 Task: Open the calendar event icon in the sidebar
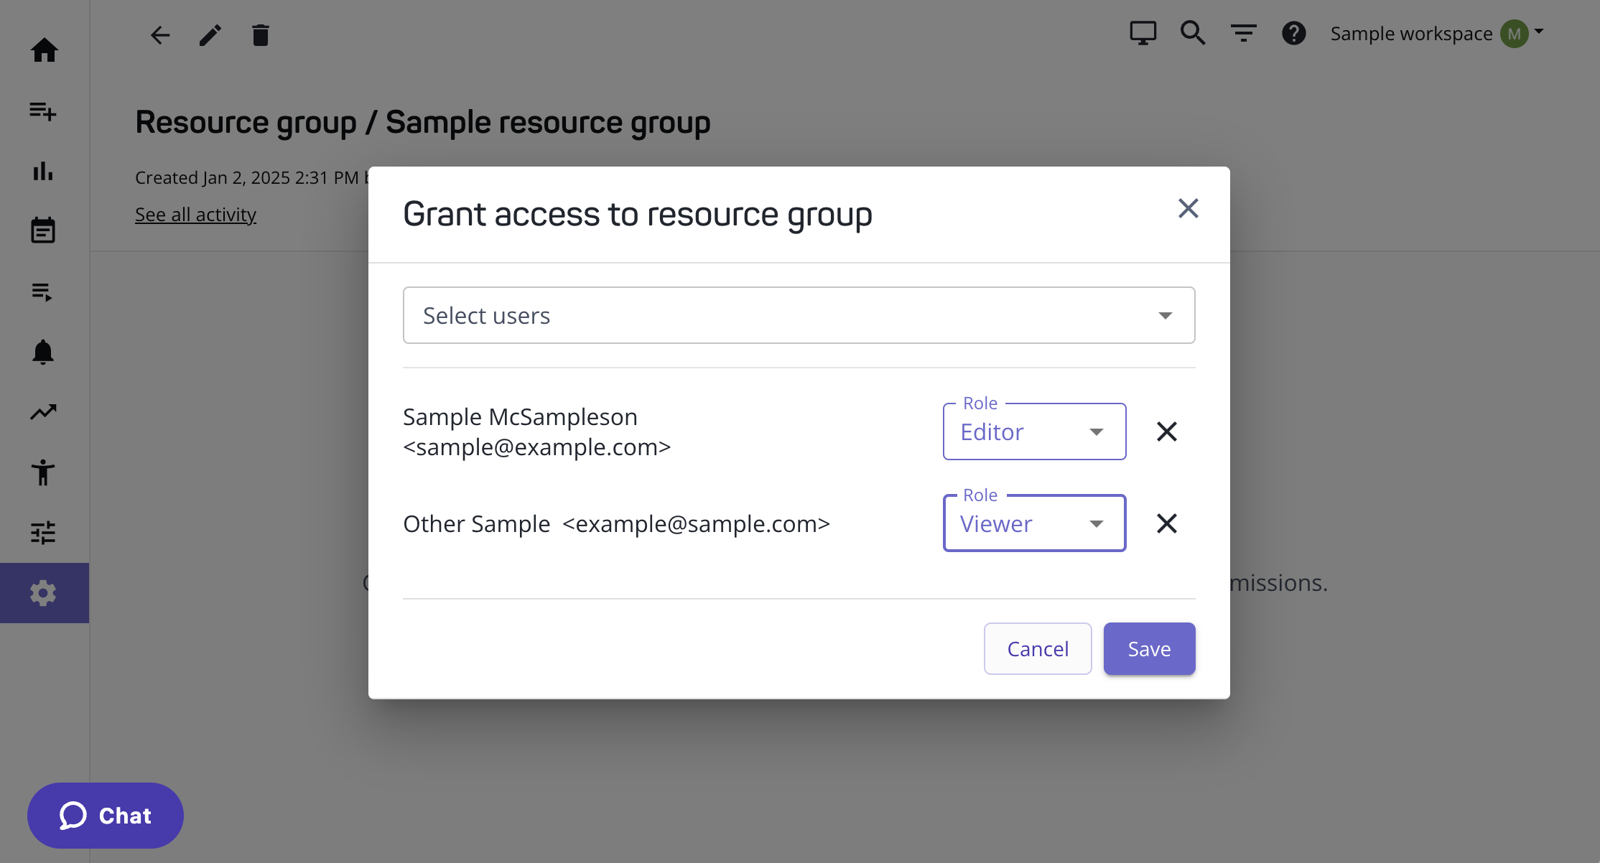pos(43,230)
